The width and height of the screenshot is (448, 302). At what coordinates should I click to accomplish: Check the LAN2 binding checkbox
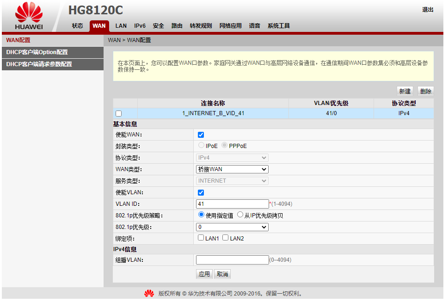click(x=226, y=238)
